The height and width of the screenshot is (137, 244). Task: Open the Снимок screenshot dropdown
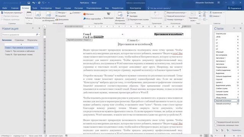[75, 13]
